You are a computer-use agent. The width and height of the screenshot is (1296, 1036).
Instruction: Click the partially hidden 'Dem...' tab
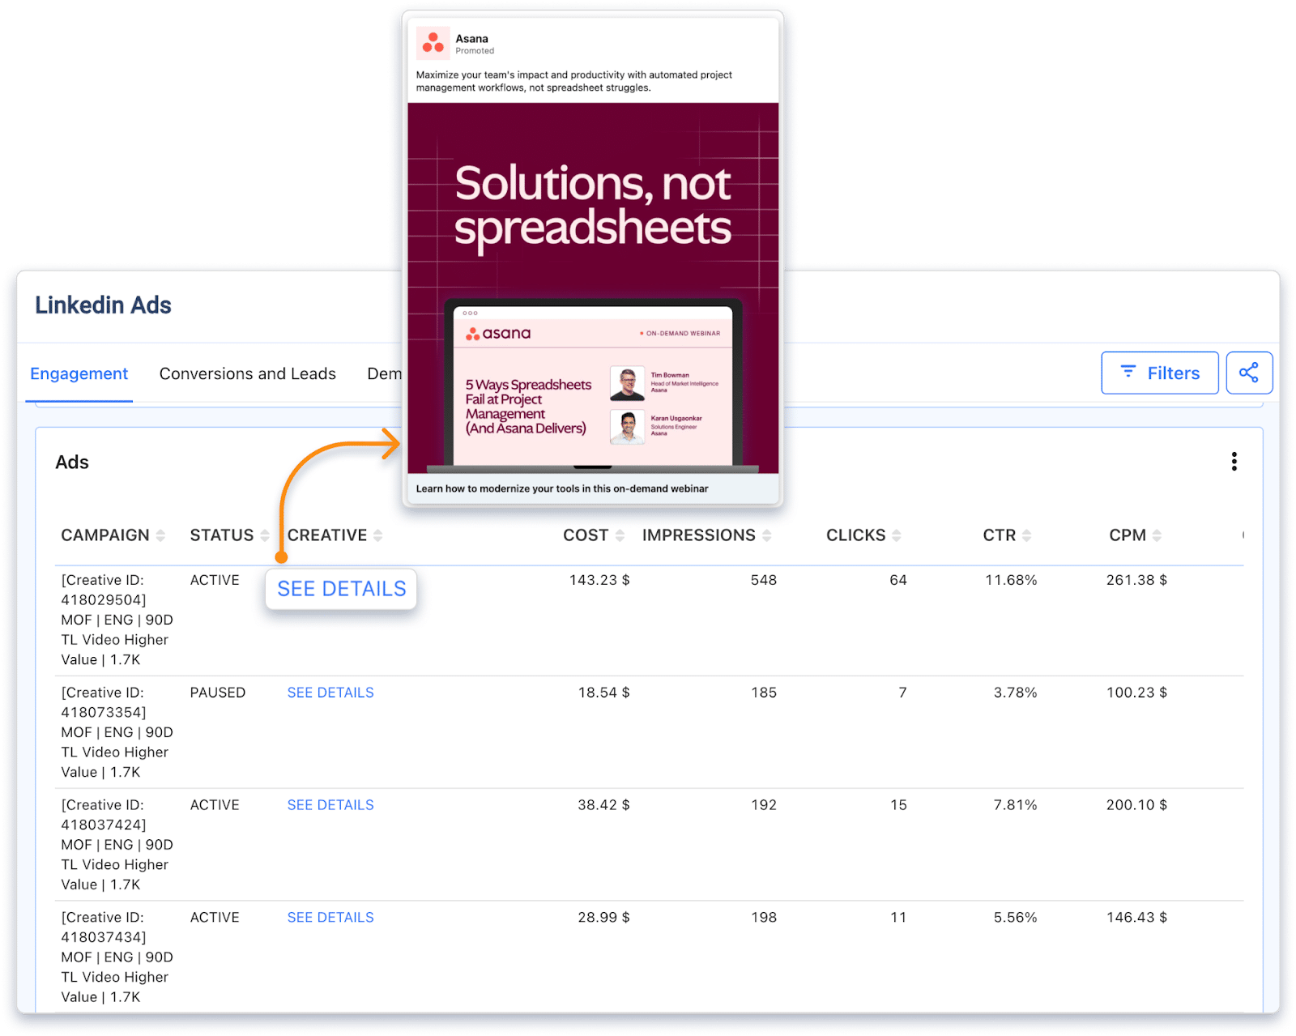click(386, 373)
